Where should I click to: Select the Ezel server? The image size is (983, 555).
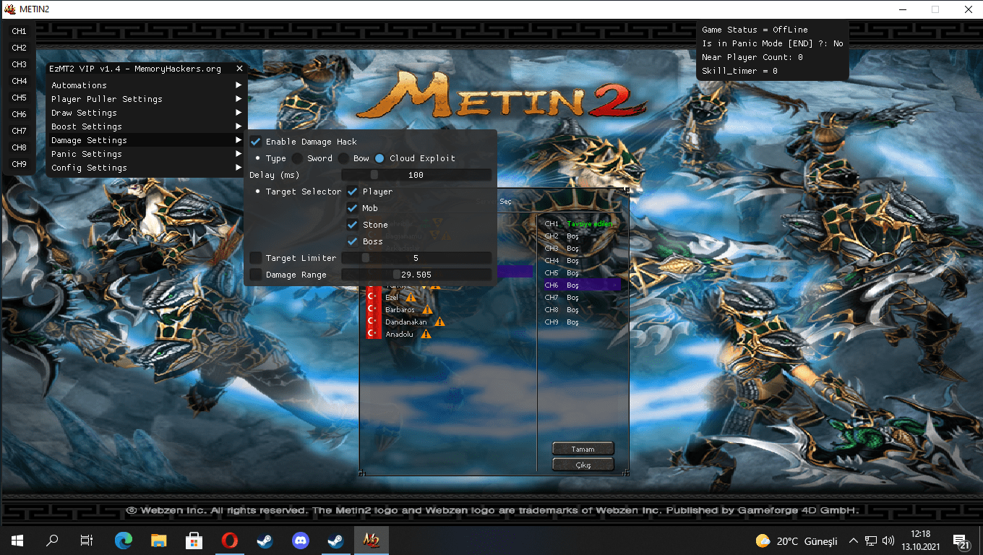pyautogui.click(x=392, y=297)
